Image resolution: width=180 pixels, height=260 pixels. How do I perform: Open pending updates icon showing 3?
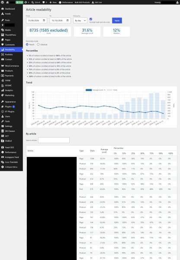pos(27,2)
